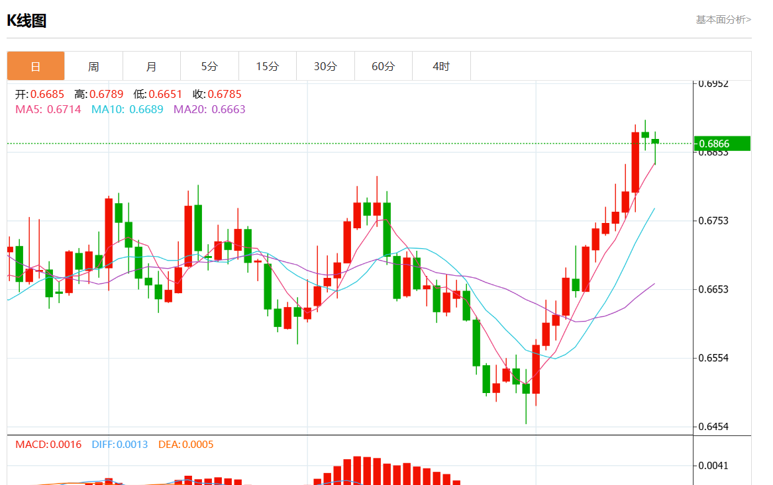Click the close price 0.6785
This screenshot has height=485, width=773.
pos(225,94)
